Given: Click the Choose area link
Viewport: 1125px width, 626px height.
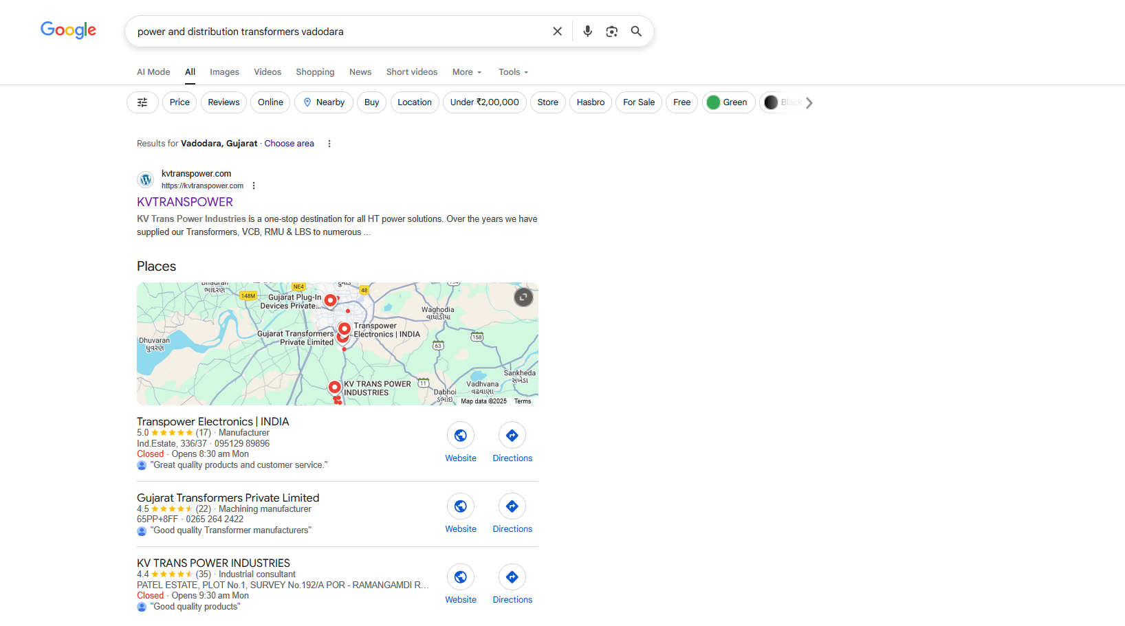Looking at the screenshot, I should coord(289,144).
